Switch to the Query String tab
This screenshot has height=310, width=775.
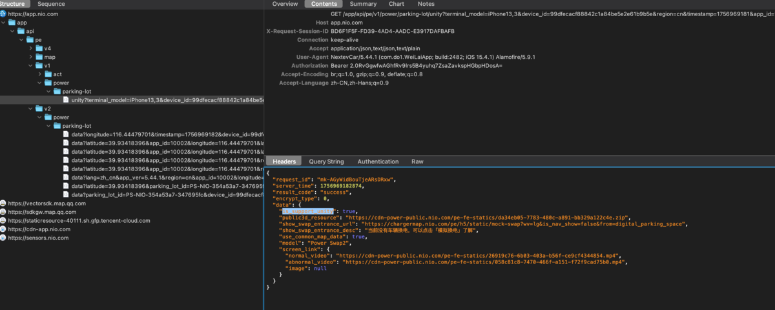[326, 161]
